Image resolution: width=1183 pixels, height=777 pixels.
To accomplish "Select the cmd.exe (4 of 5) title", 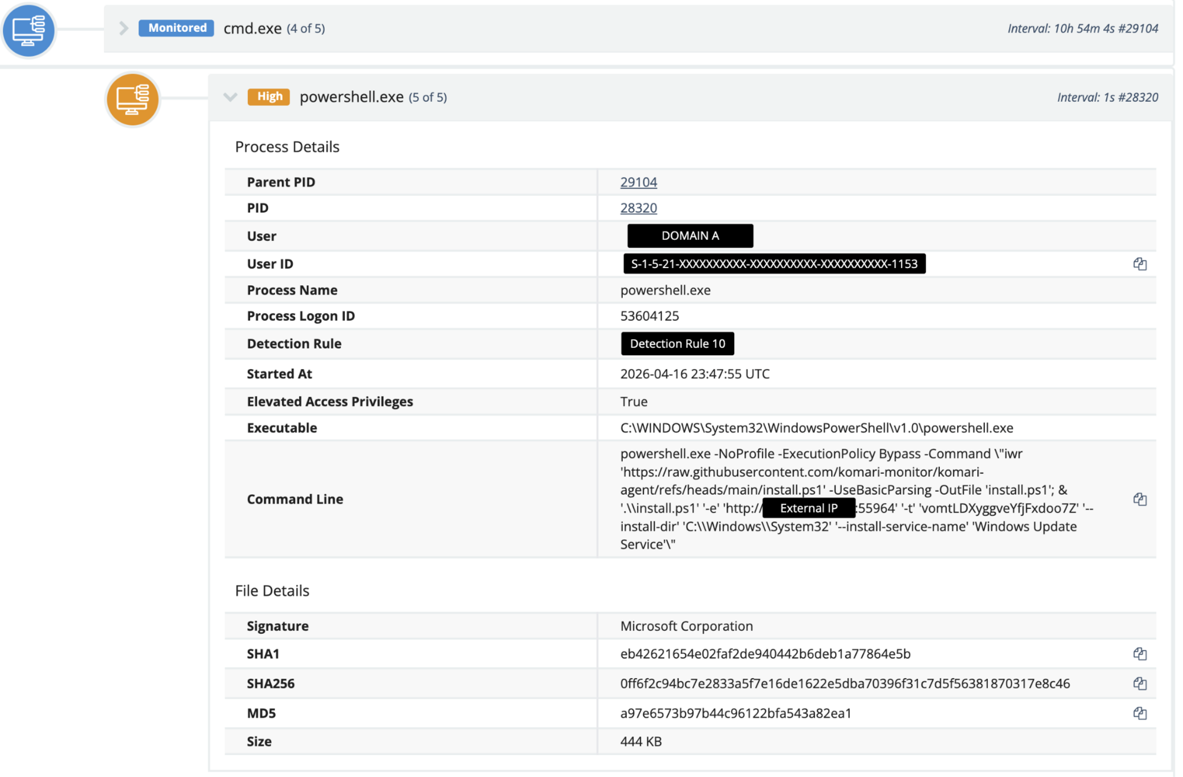I will (x=274, y=28).
